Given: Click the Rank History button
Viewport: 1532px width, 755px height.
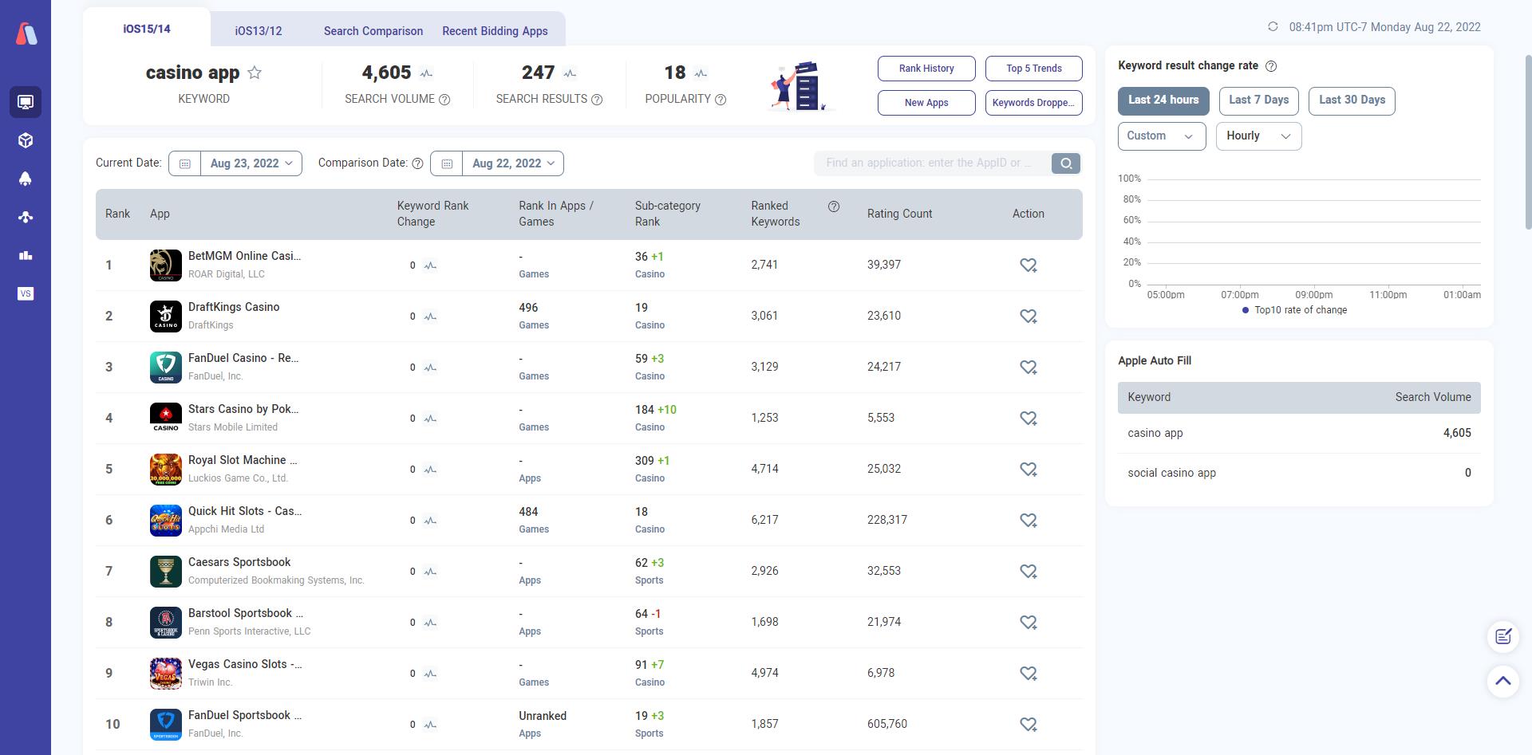Looking at the screenshot, I should click(926, 69).
